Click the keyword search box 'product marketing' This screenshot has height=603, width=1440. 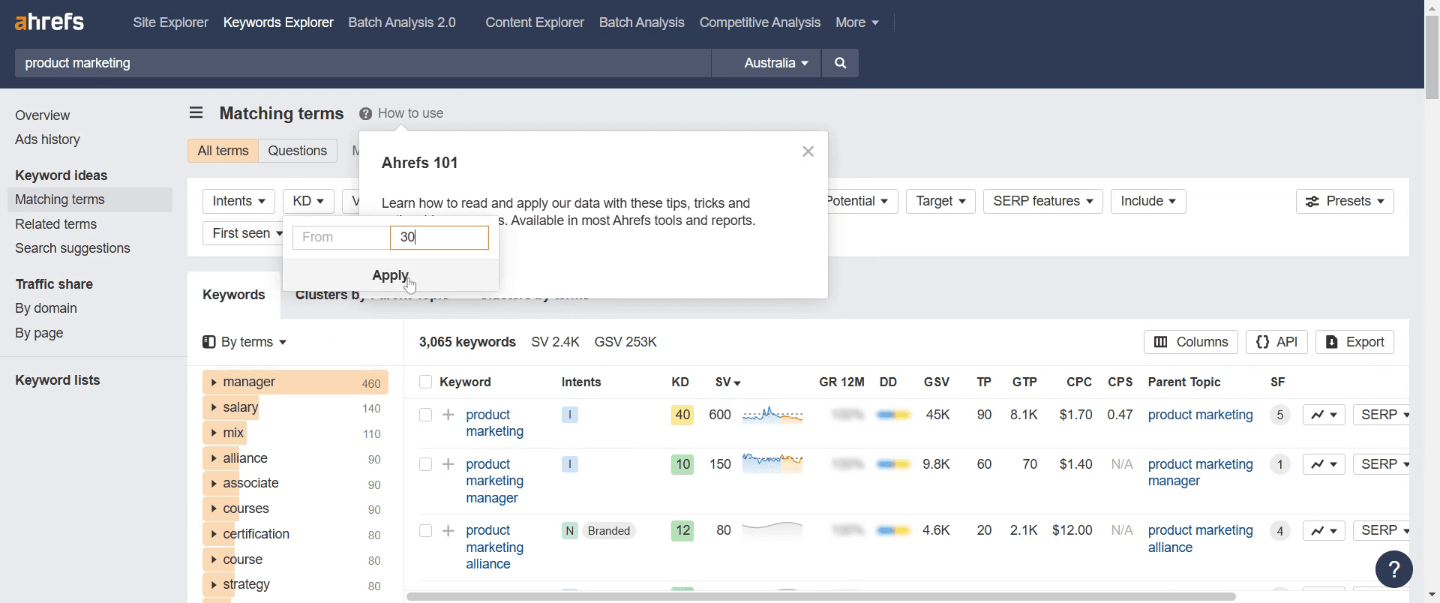[363, 63]
